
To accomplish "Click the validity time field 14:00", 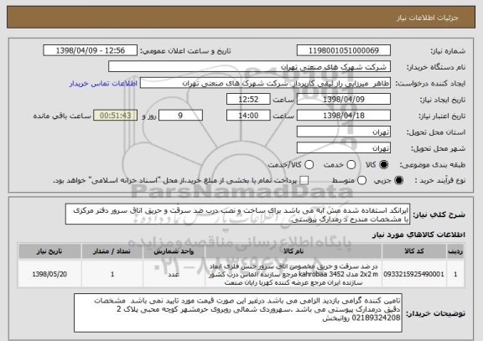I will pos(248,116).
